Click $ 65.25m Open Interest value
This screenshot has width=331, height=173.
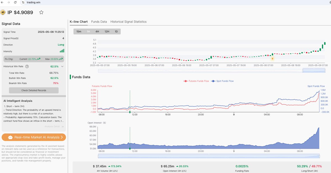167,166
